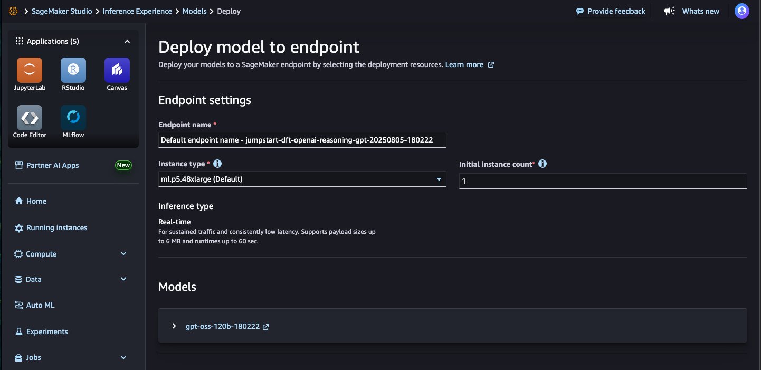Click the Initial instance count info icon

tap(542, 164)
